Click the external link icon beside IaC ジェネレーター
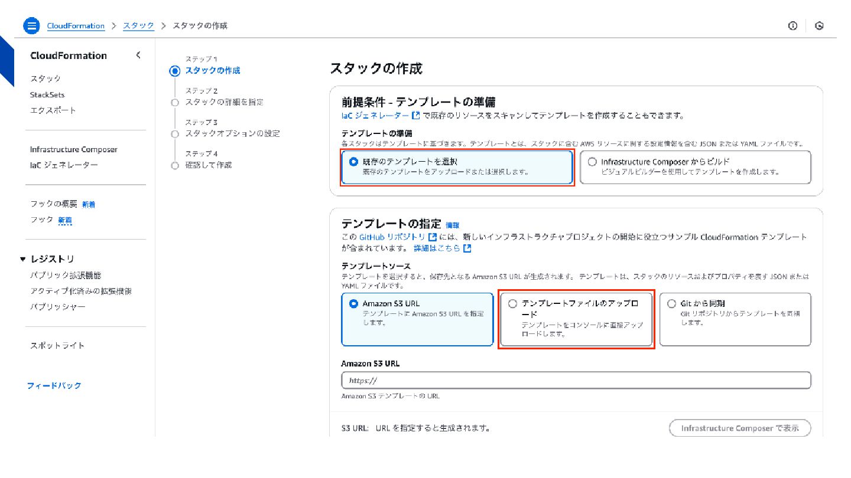The image size is (851, 478). point(416,116)
